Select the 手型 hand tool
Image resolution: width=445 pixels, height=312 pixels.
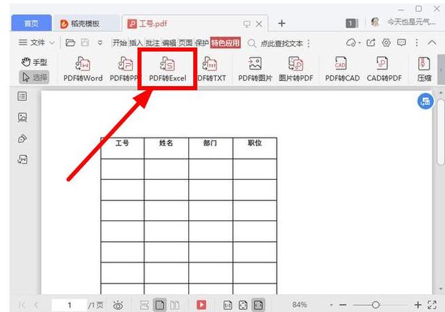pos(34,62)
